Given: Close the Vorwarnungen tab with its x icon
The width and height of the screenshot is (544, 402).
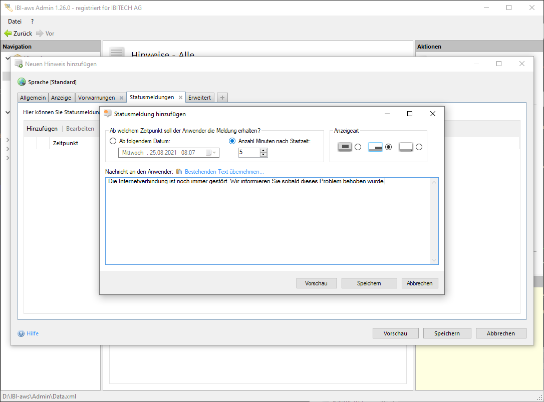Looking at the screenshot, I should point(121,98).
